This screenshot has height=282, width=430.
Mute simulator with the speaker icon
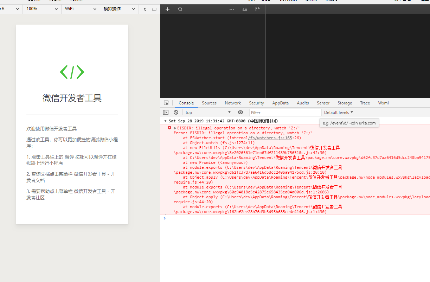145,9
